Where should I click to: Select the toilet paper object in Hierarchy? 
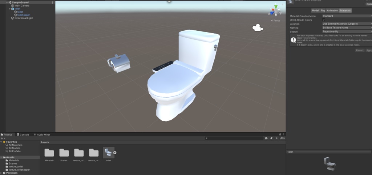point(24,15)
